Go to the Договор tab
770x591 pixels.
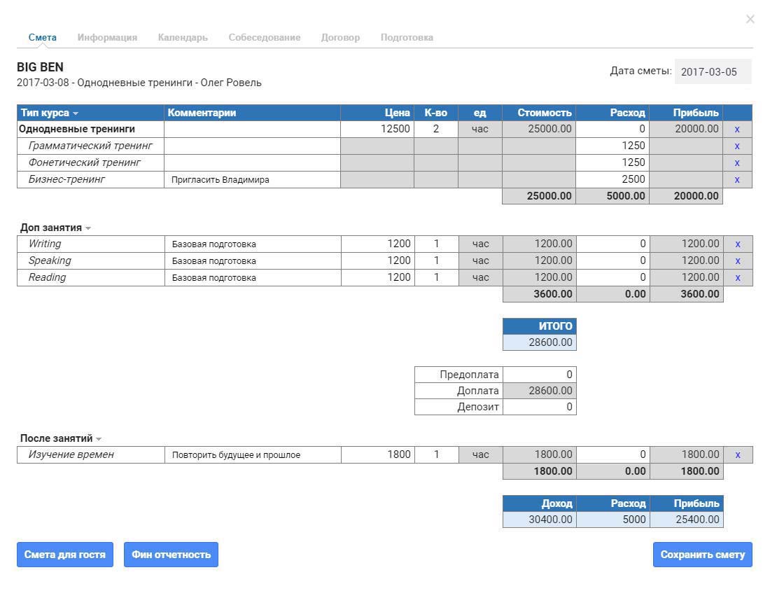click(x=340, y=37)
